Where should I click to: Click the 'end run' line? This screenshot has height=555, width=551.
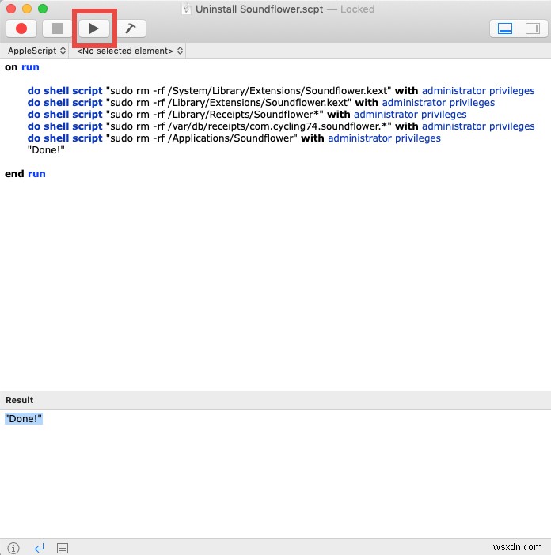click(25, 174)
